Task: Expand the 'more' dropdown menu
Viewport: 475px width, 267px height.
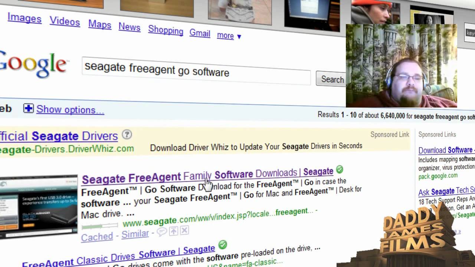Action: pyautogui.click(x=229, y=36)
